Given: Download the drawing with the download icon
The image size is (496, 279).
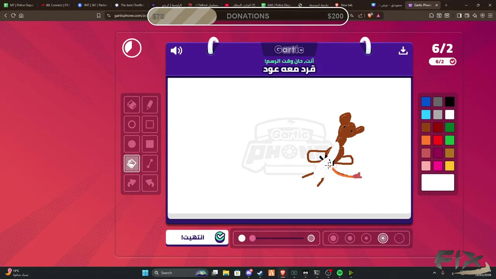Looking at the screenshot, I should [x=403, y=50].
